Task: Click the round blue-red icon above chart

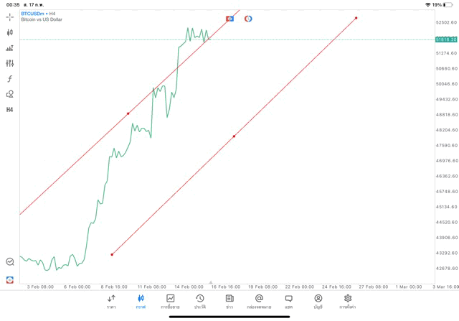Action: 248,18
